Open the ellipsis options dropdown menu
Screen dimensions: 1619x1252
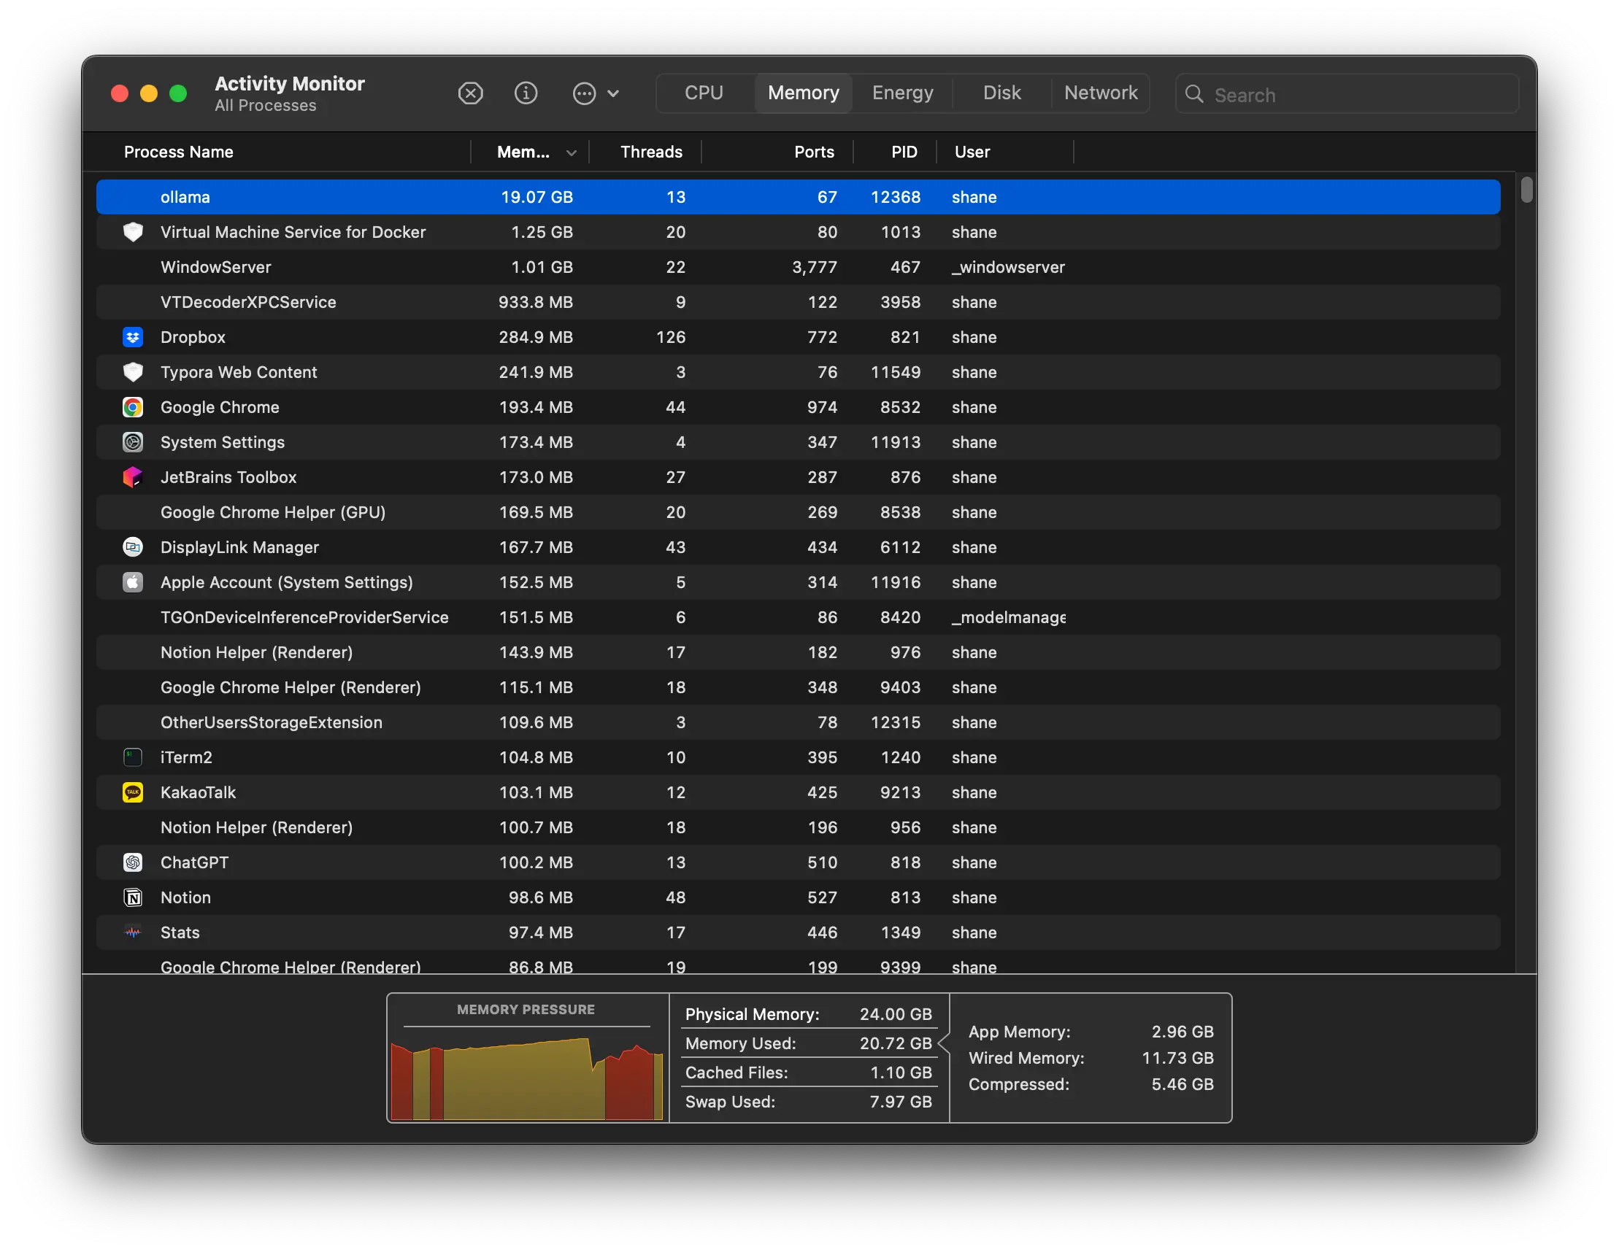pyautogui.click(x=596, y=93)
